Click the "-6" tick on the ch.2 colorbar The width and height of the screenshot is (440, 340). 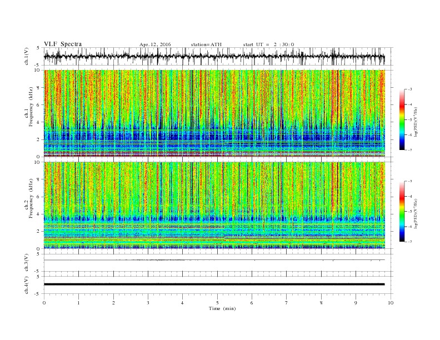point(410,227)
